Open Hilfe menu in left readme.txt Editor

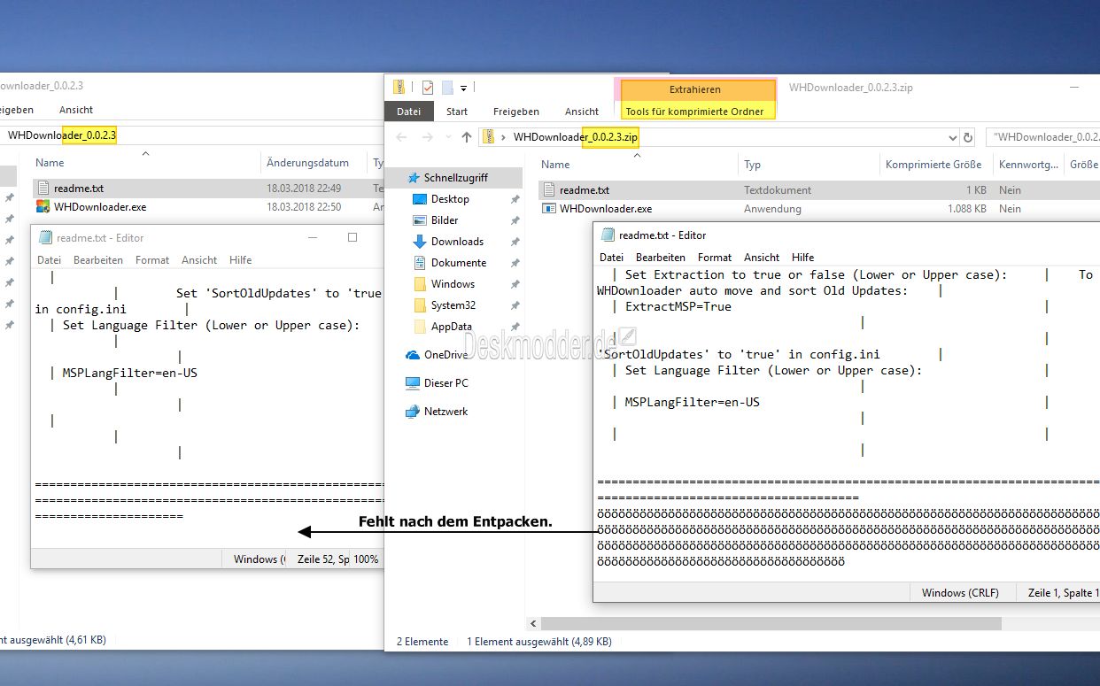click(x=241, y=260)
